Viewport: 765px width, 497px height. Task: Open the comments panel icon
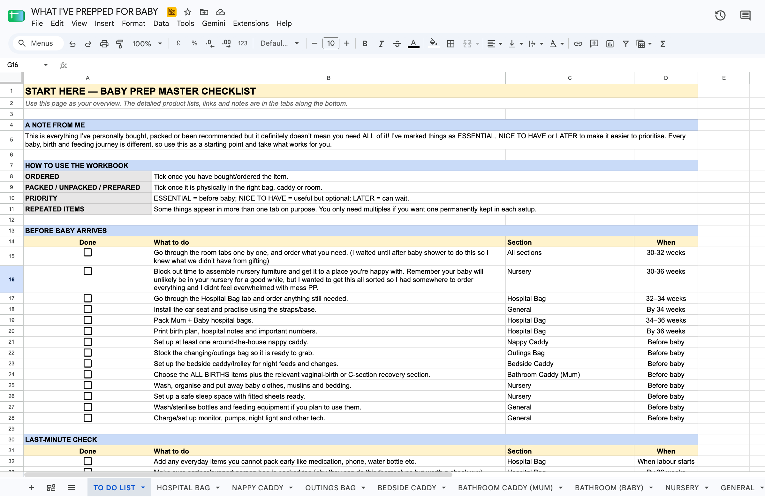click(x=745, y=15)
